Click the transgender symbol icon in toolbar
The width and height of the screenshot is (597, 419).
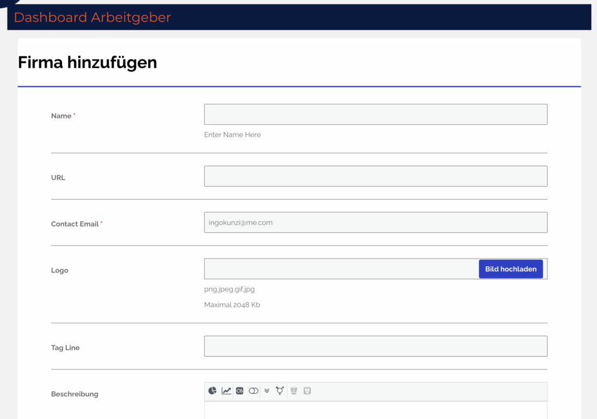(280, 391)
